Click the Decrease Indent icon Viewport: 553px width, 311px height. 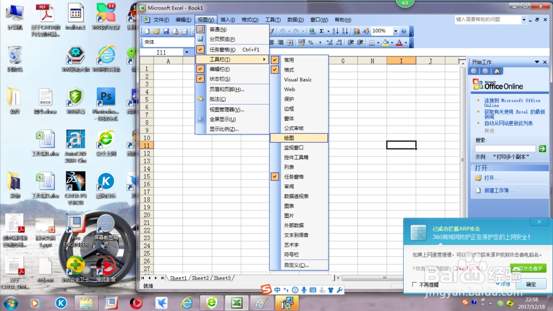click(351, 43)
